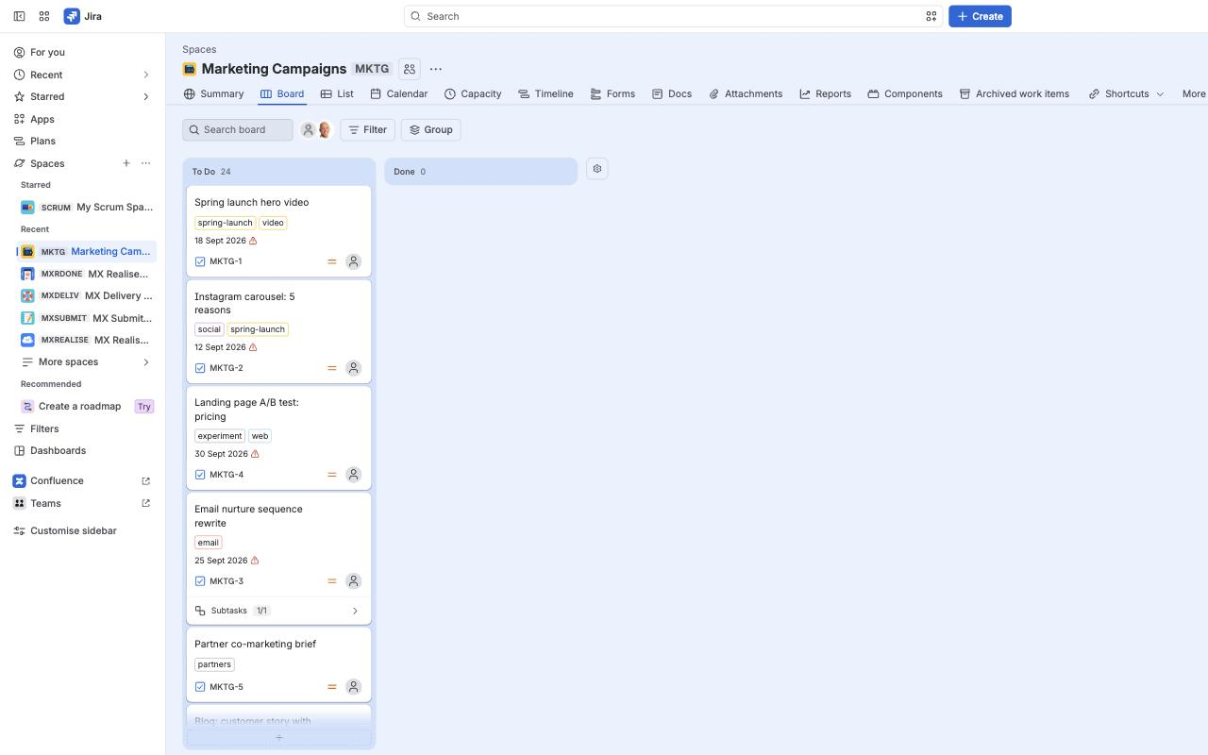Open the app switcher grid icon

(44, 16)
